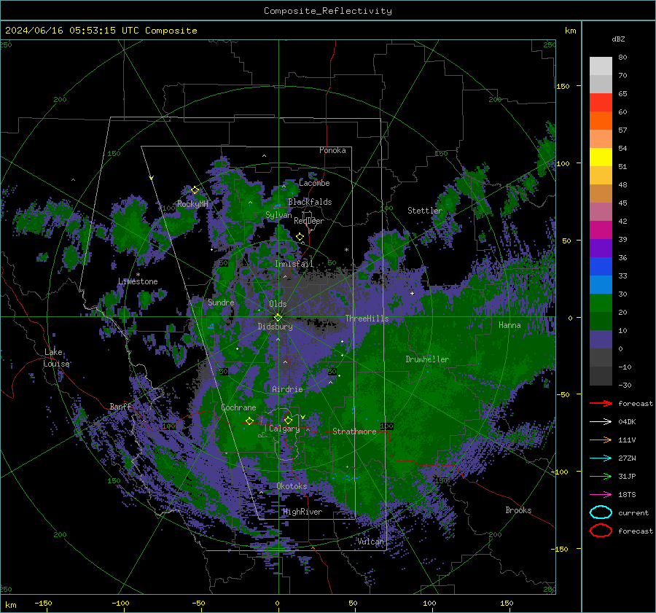The image size is (656, 613).
Task: Select the slate purple 0-10 dBZ swatch
Action: click(601, 340)
